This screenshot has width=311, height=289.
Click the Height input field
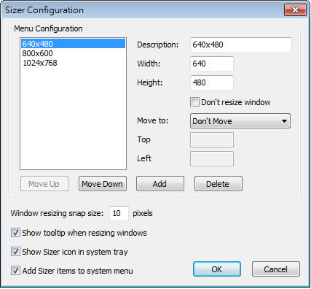212,82
